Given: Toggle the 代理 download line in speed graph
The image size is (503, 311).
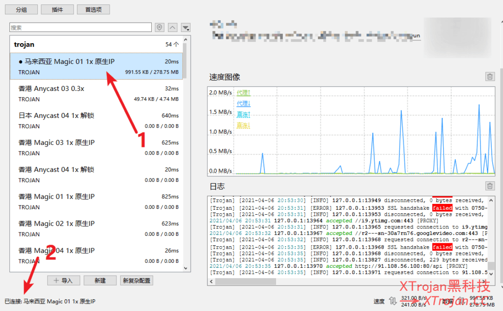Looking at the screenshot, I should point(243,103).
